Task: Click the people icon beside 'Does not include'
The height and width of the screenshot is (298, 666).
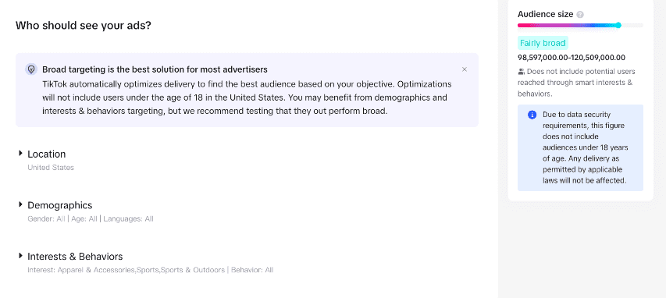Action: (521, 72)
